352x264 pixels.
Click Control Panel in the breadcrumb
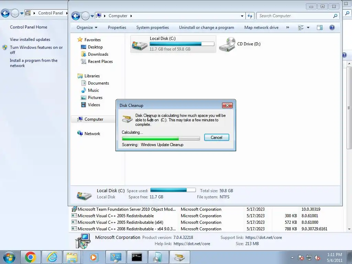pos(50,13)
